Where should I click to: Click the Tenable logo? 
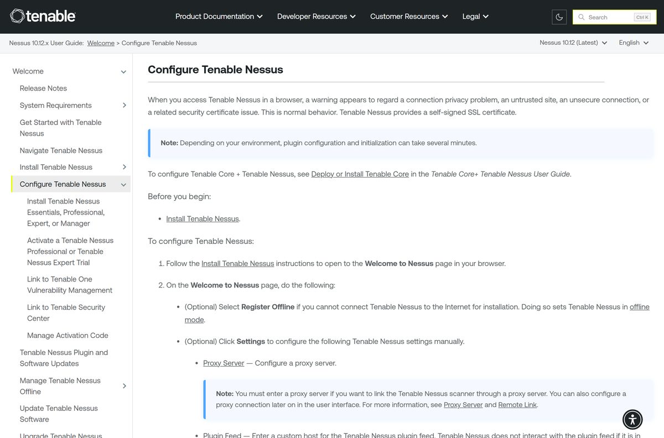43,16
